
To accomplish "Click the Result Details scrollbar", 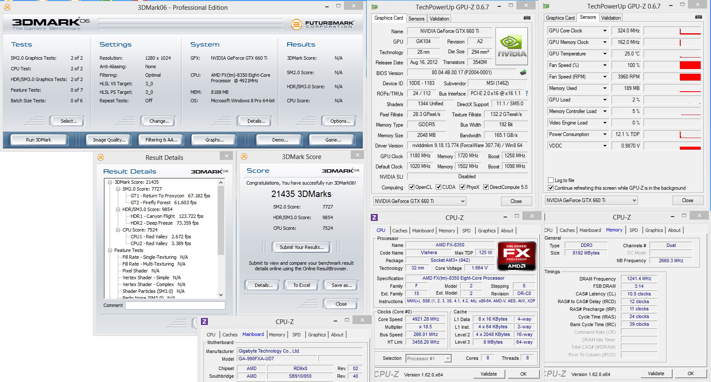I will [221, 239].
